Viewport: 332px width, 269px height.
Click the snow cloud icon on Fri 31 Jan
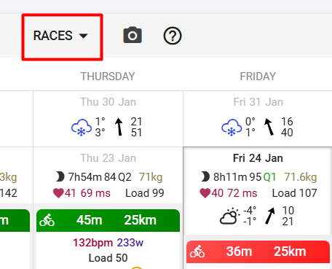click(232, 128)
